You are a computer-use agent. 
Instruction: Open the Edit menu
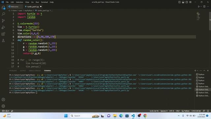point(12,2)
